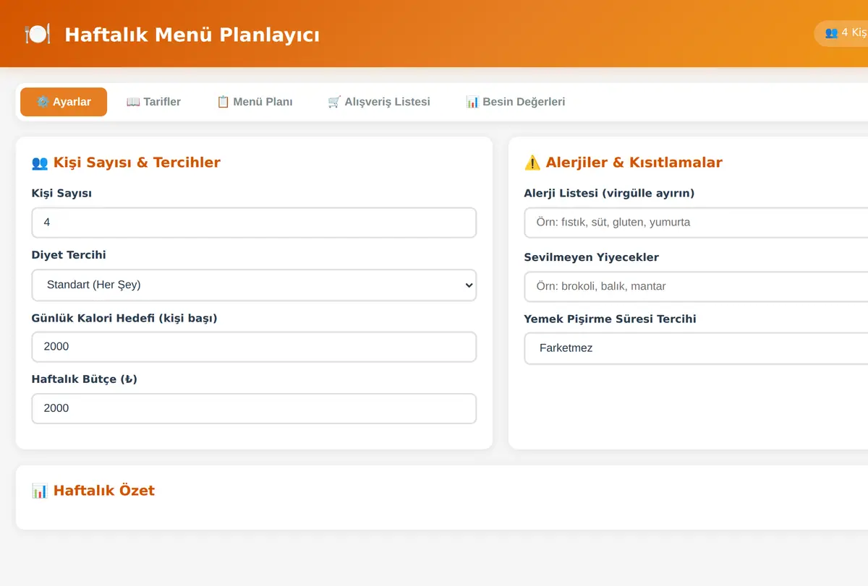The width and height of the screenshot is (868, 586).
Task: Focus the Sevilmeyen Yiyecekler input
Action: 696,287
